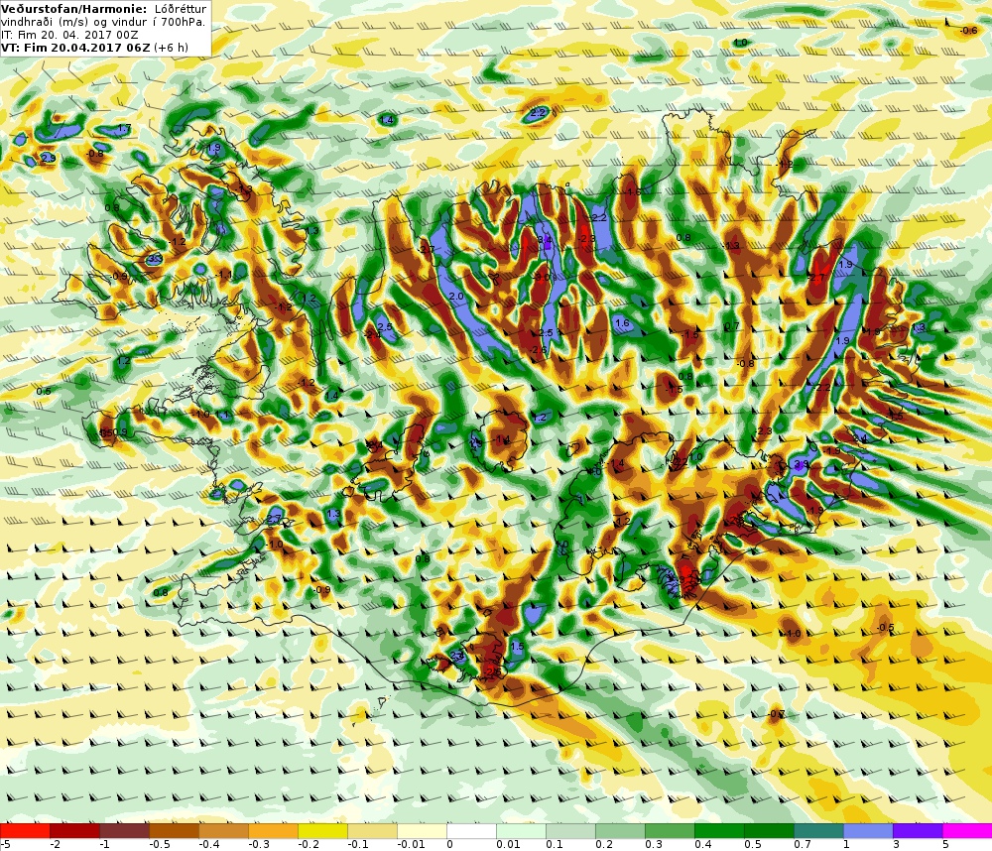Select the '2.0' value label on the map

coord(455,297)
